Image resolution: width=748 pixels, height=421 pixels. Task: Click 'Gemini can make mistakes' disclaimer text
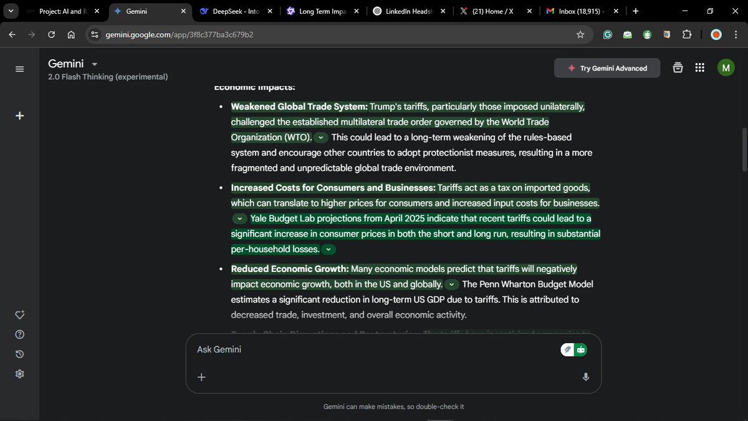393,407
